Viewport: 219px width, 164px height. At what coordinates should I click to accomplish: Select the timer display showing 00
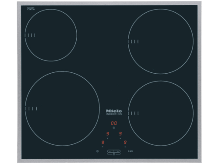click(x=114, y=123)
